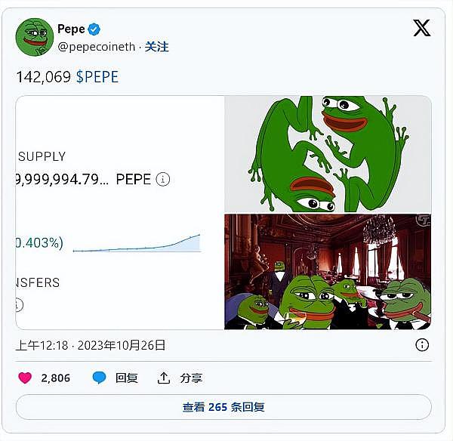Click the 回复 reply label
The height and width of the screenshot is (441, 453).
[x=127, y=378]
